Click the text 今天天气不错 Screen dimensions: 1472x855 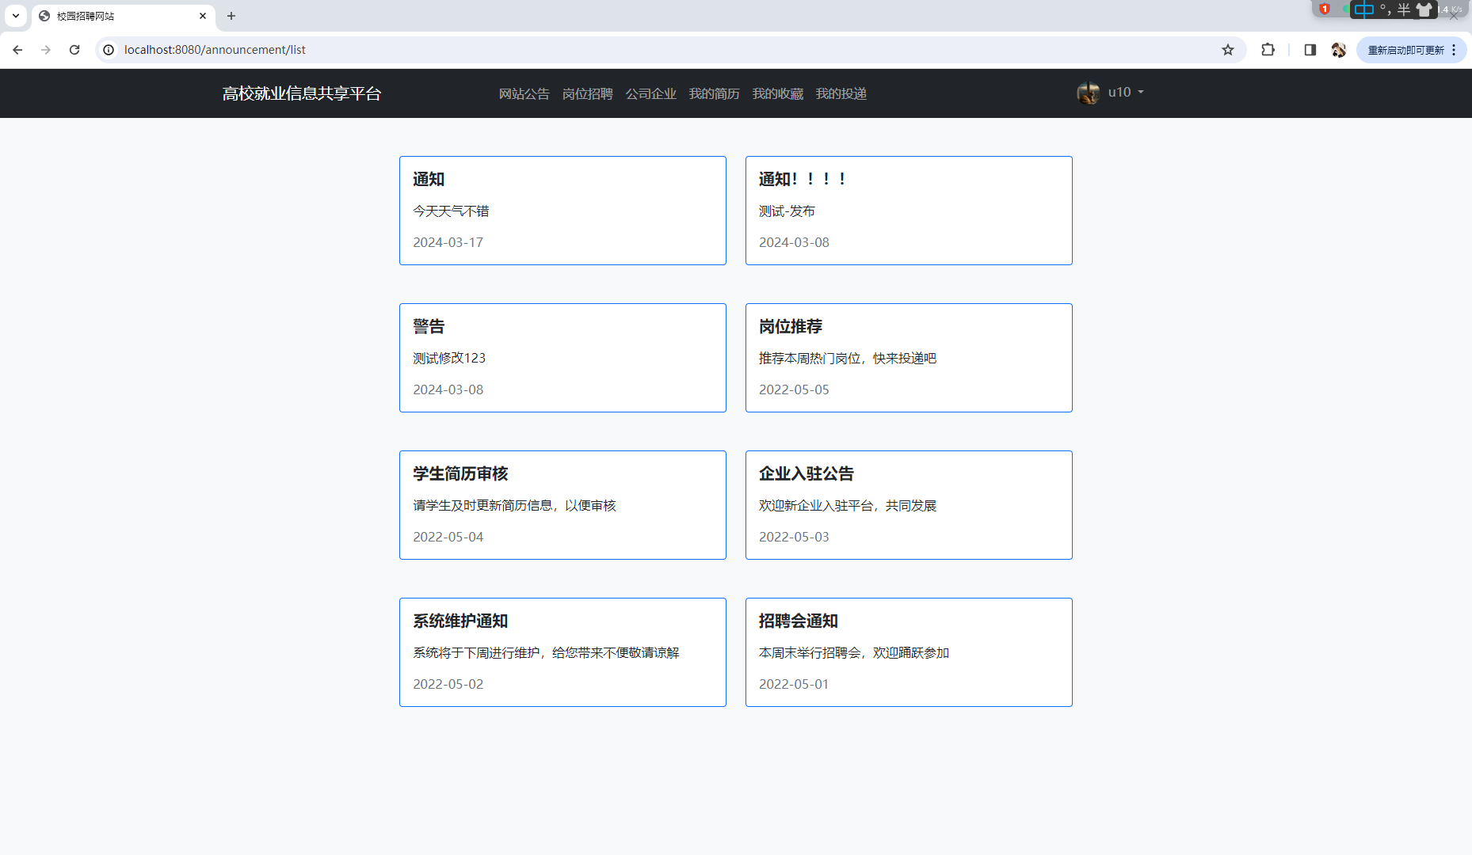coord(451,211)
